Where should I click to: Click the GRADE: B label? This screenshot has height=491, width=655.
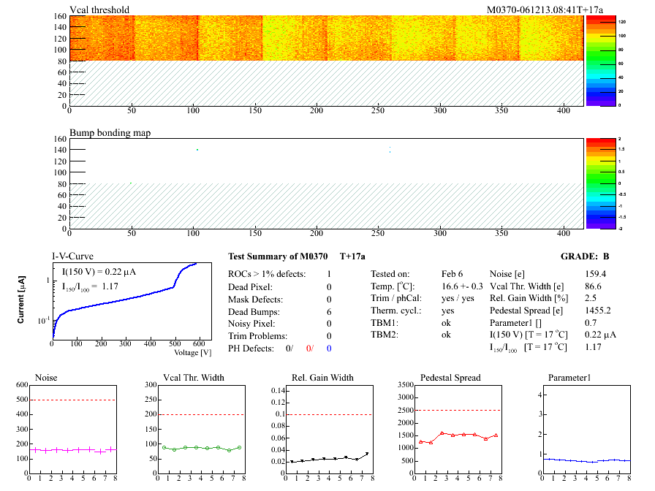585,256
